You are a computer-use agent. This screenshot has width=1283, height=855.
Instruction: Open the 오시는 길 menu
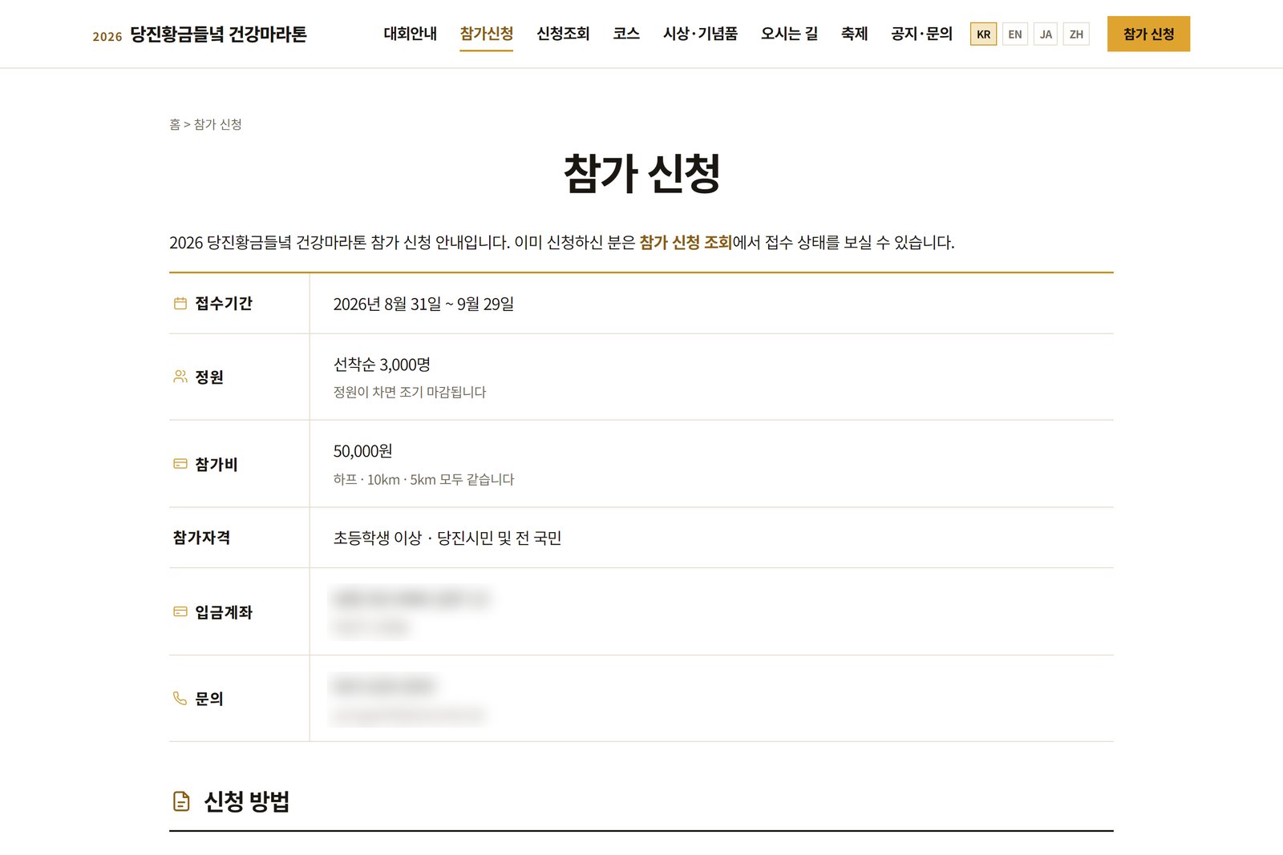[789, 34]
